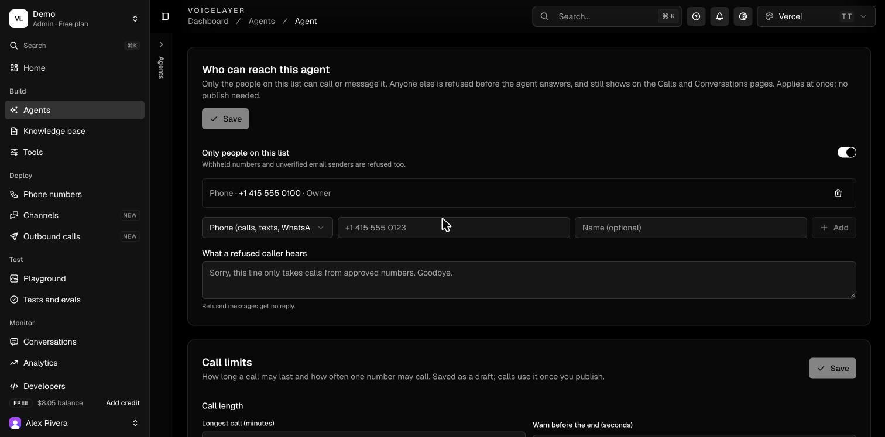Focus the phone number input field
This screenshot has width=885, height=437.
tap(454, 228)
